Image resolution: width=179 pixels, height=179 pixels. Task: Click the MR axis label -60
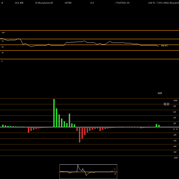point(175,146)
